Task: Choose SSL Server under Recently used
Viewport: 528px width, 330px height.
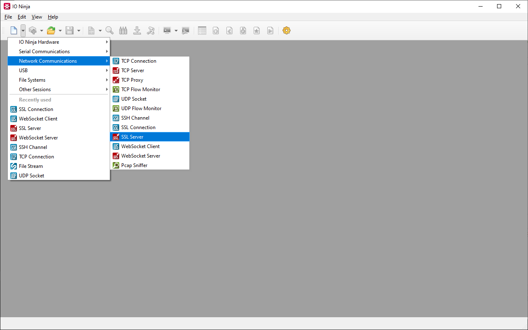Action: [x=59, y=128]
